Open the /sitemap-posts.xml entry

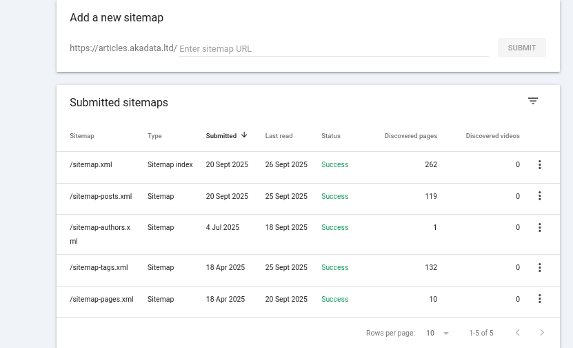click(101, 196)
